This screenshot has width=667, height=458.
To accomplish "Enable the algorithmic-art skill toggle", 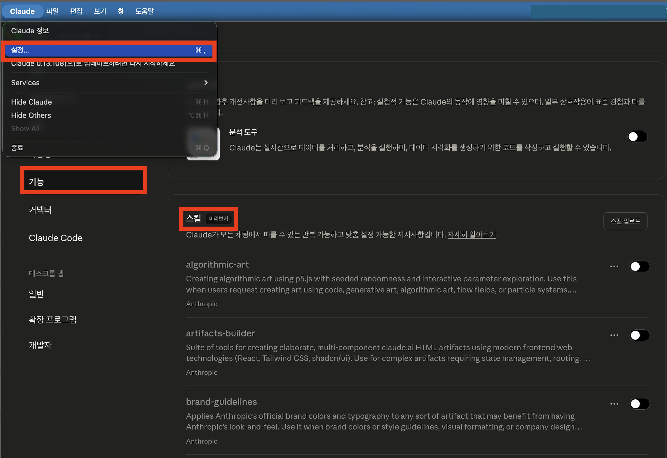I will coord(639,266).
